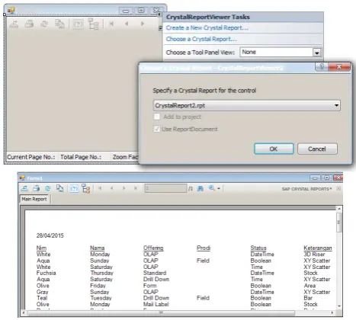Click Refresh Report icon in Form1 toolbar
Screen dimensions: 356x320
tap(48, 188)
